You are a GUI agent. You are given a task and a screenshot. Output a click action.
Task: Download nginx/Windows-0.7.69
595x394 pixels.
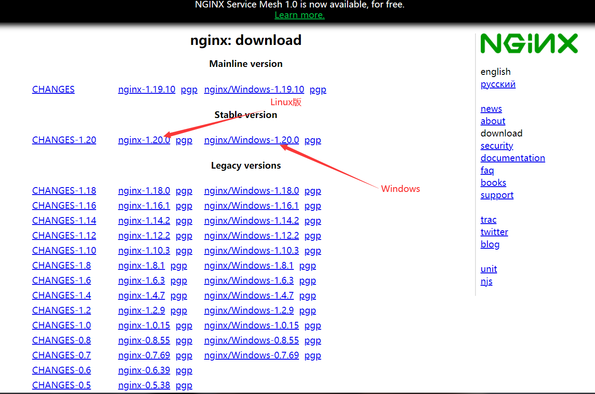click(x=251, y=355)
